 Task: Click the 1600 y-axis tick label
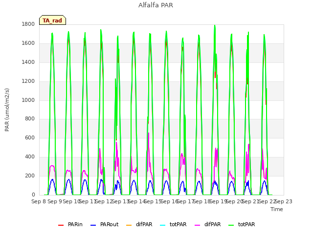coord(28,43)
